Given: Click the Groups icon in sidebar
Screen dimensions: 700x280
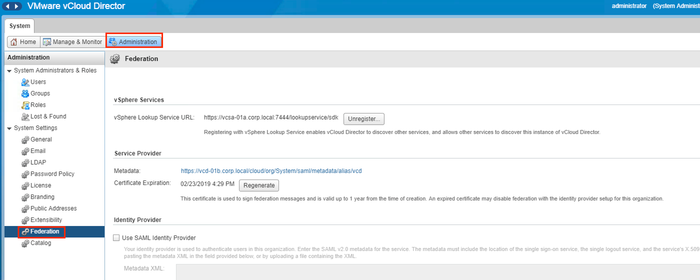Looking at the screenshot, I should click(x=25, y=93).
